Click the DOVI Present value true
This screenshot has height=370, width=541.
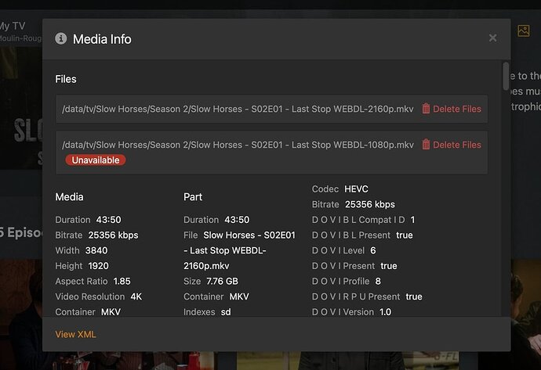point(389,266)
